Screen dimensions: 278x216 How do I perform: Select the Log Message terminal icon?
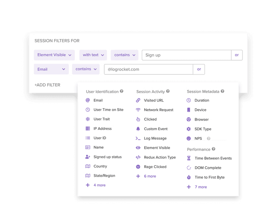[x=138, y=138]
